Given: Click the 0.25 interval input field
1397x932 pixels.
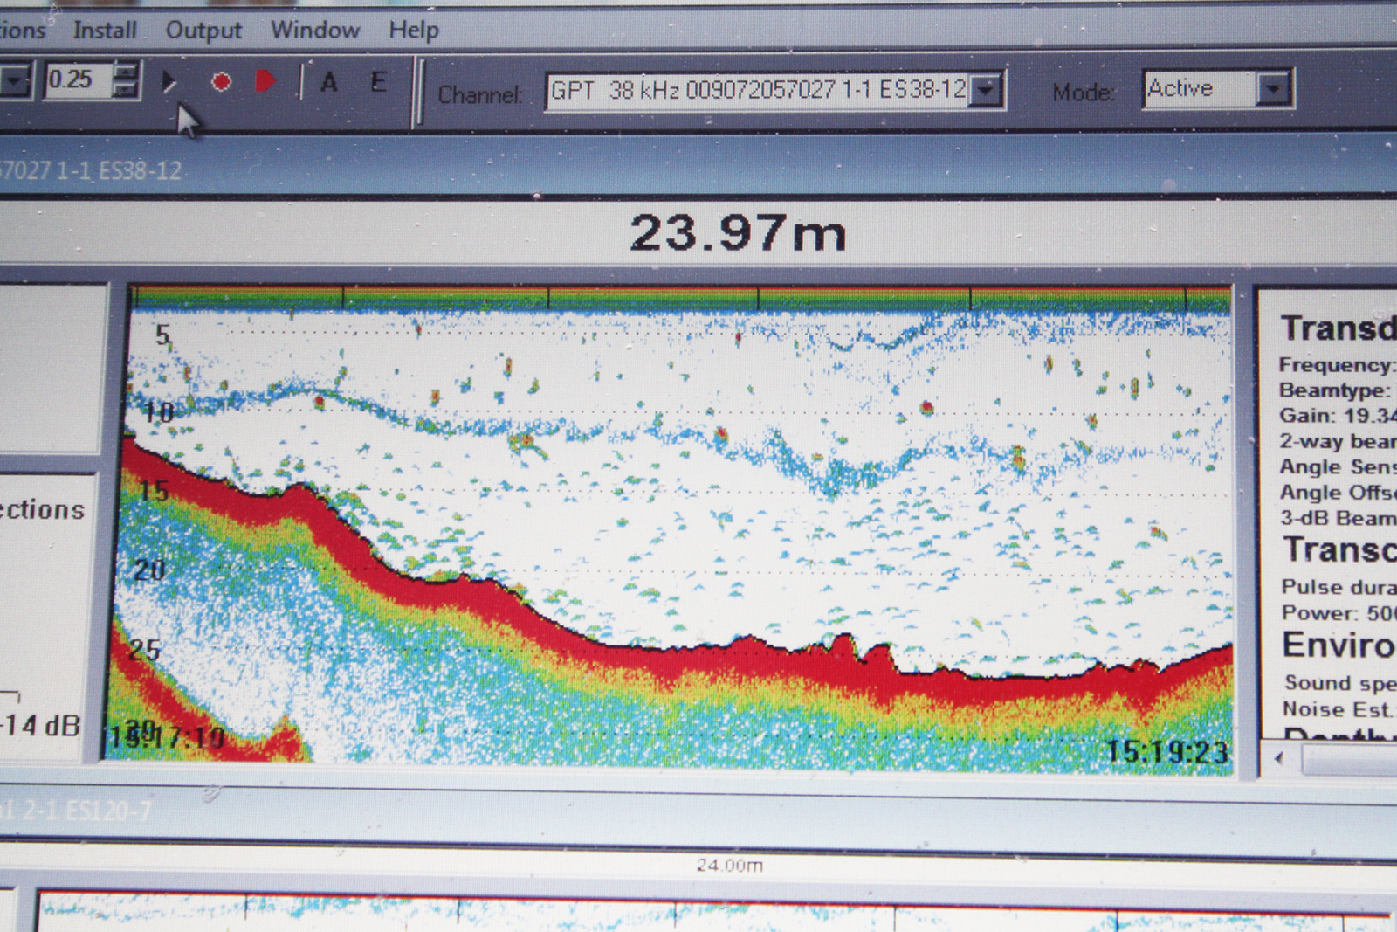Looking at the screenshot, I should [78, 80].
